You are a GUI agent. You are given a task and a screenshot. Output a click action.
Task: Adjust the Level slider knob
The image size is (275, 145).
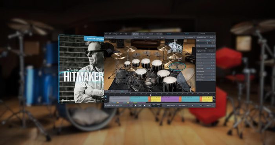click(207, 43)
